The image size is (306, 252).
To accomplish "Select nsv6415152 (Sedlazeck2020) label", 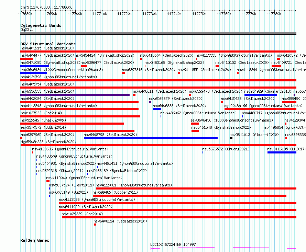I will click(x=242, y=62).
